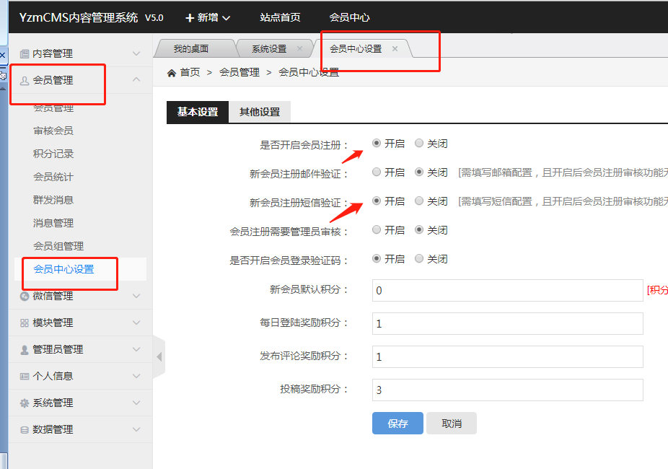
Task: Set 是否开启会员注册 to 关闭
Action: (419, 144)
